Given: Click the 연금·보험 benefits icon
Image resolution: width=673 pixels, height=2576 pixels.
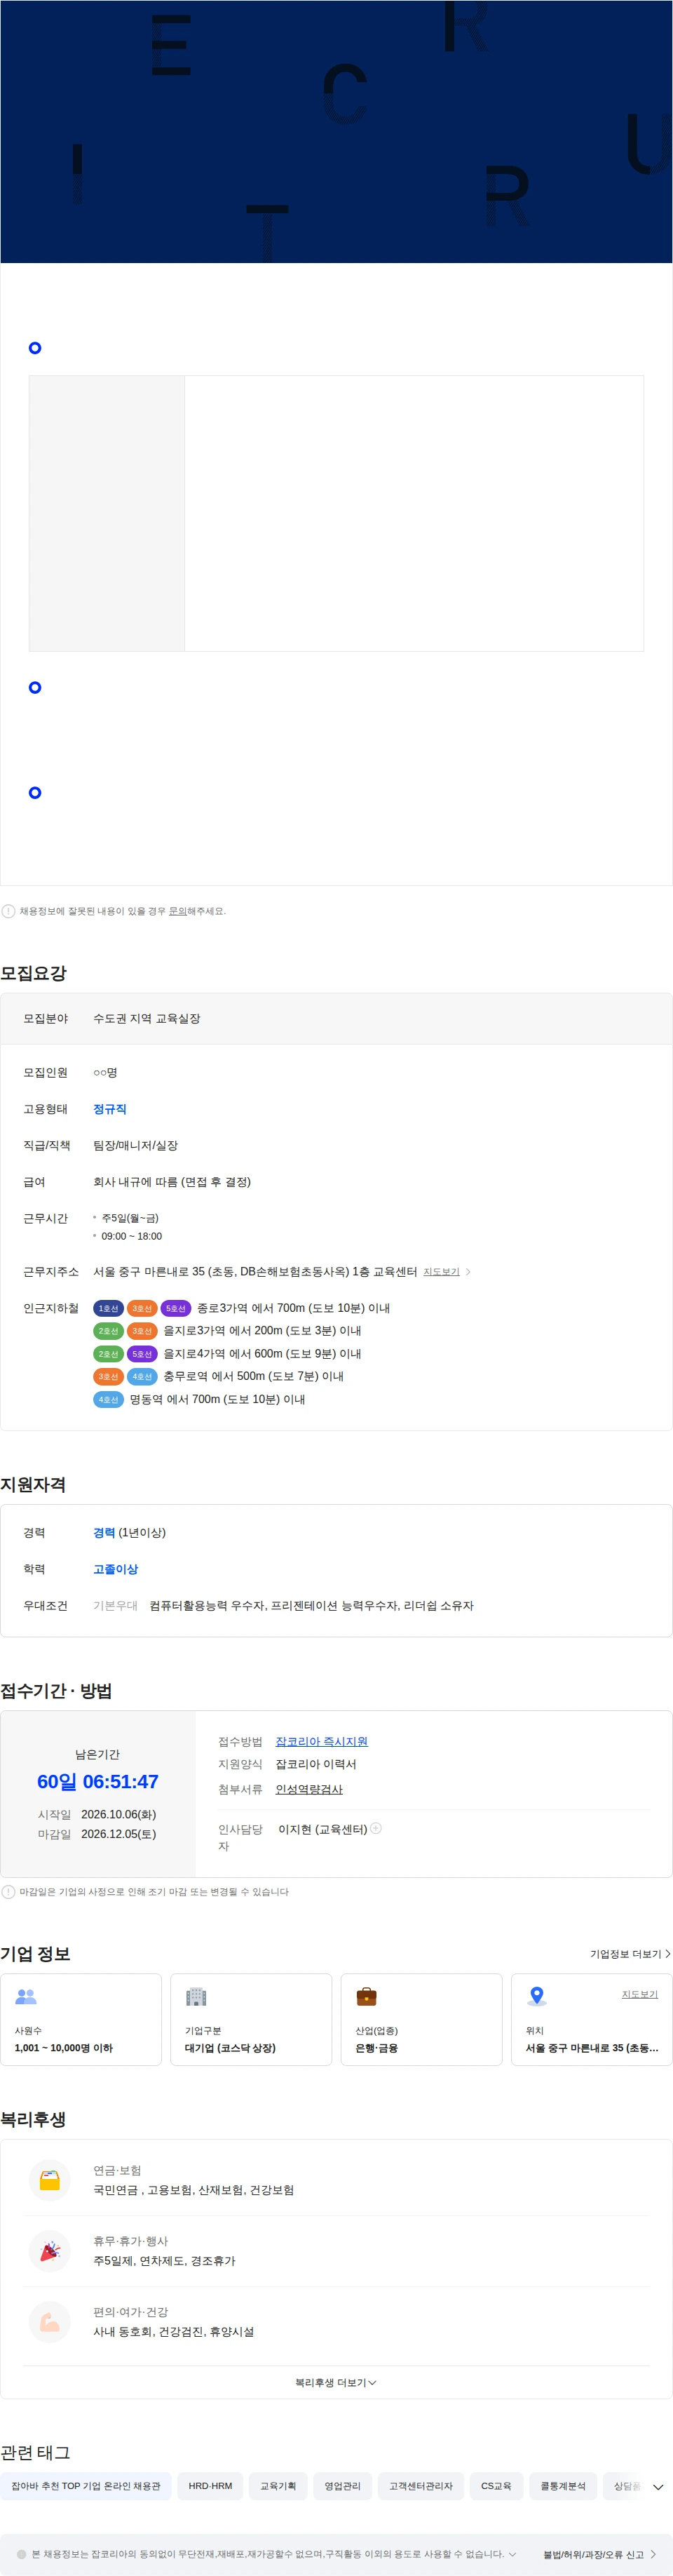Looking at the screenshot, I should coord(50,2180).
